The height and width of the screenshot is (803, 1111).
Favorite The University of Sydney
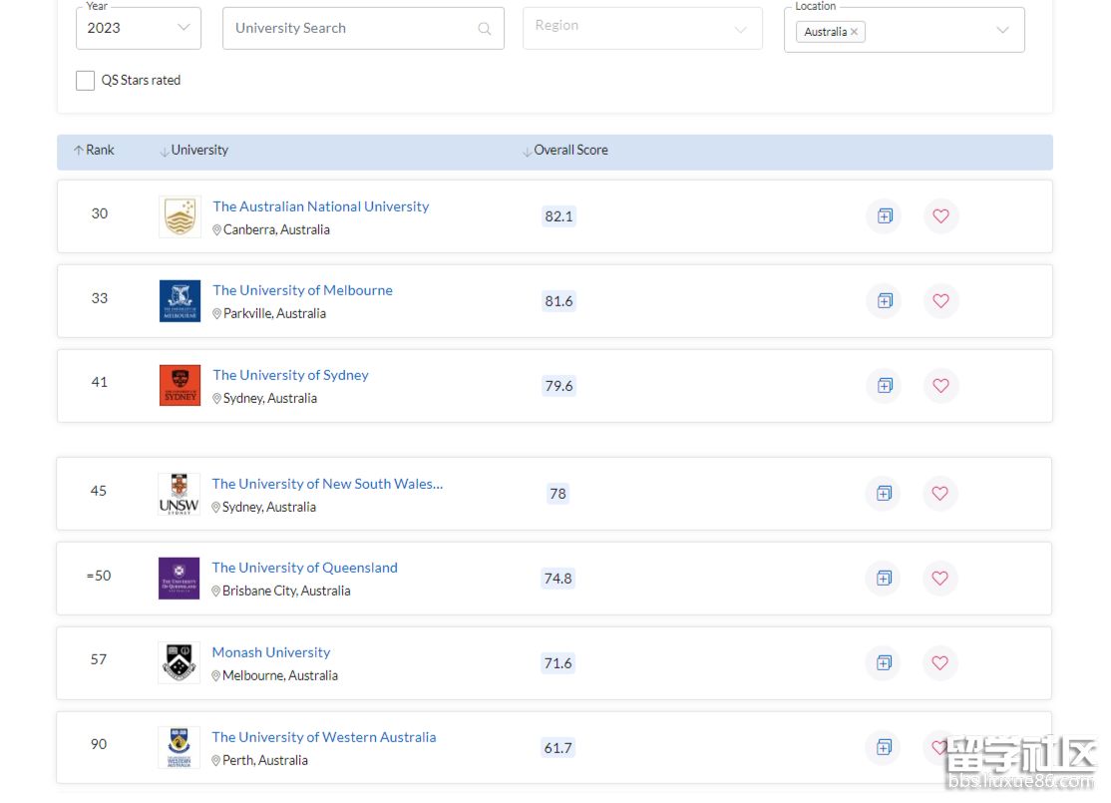940,386
